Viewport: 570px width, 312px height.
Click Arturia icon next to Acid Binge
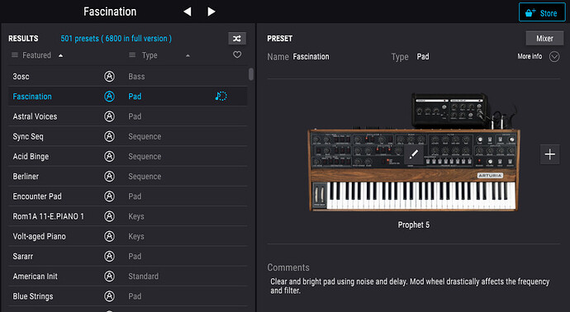pos(109,156)
